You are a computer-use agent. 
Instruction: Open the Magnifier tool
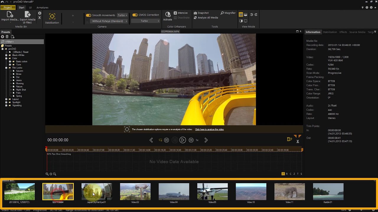[x=228, y=13]
